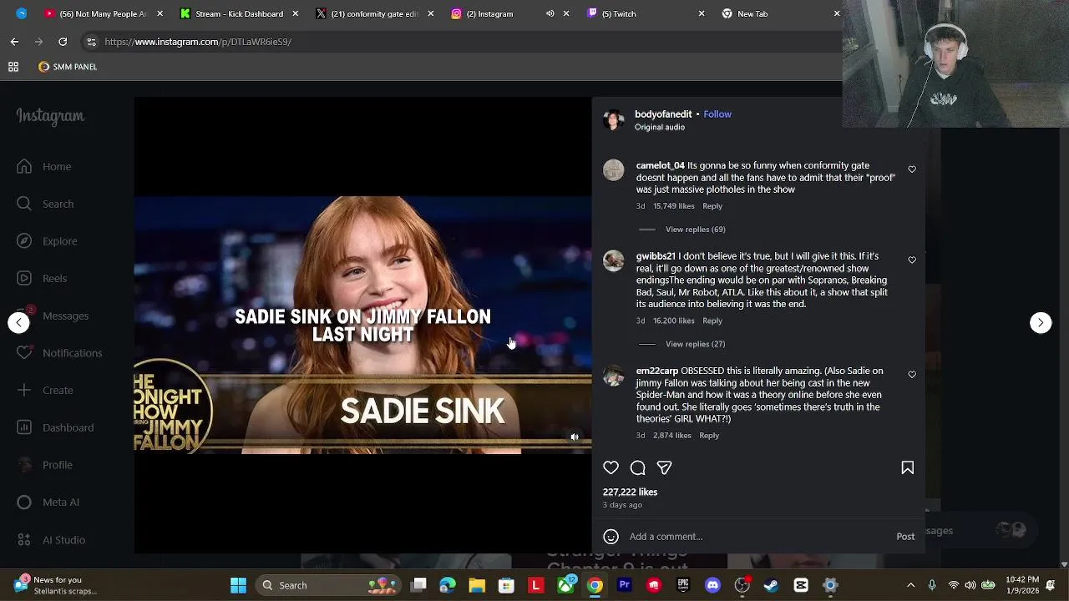Open gwibbs21's username link
Viewport: 1069px width, 601px height.
pyautogui.click(x=656, y=256)
